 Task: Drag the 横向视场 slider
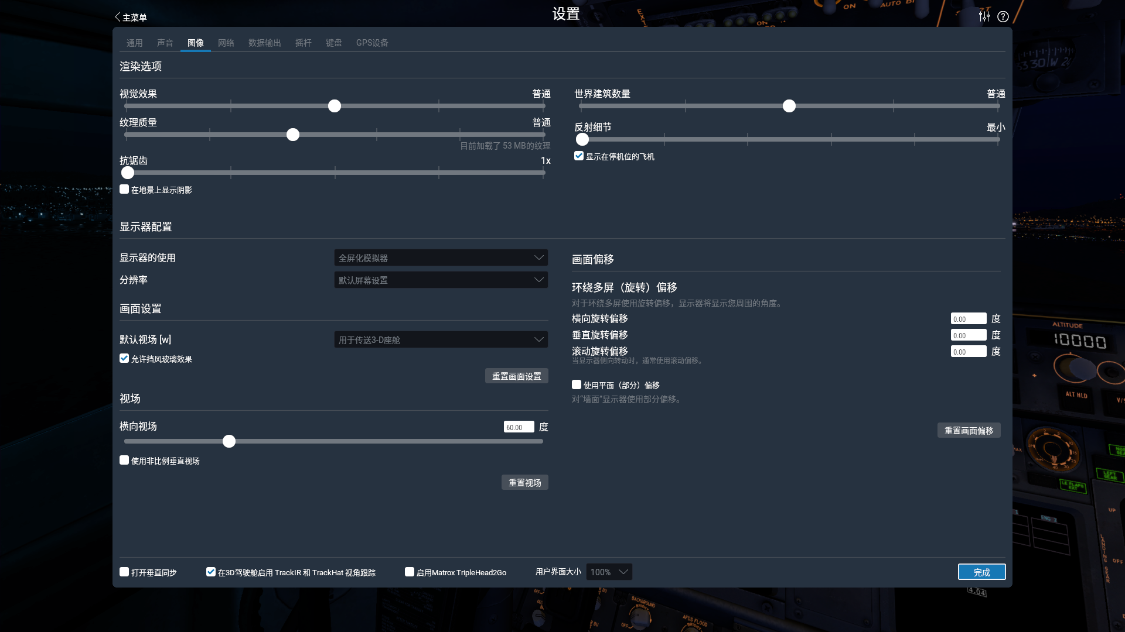229,441
